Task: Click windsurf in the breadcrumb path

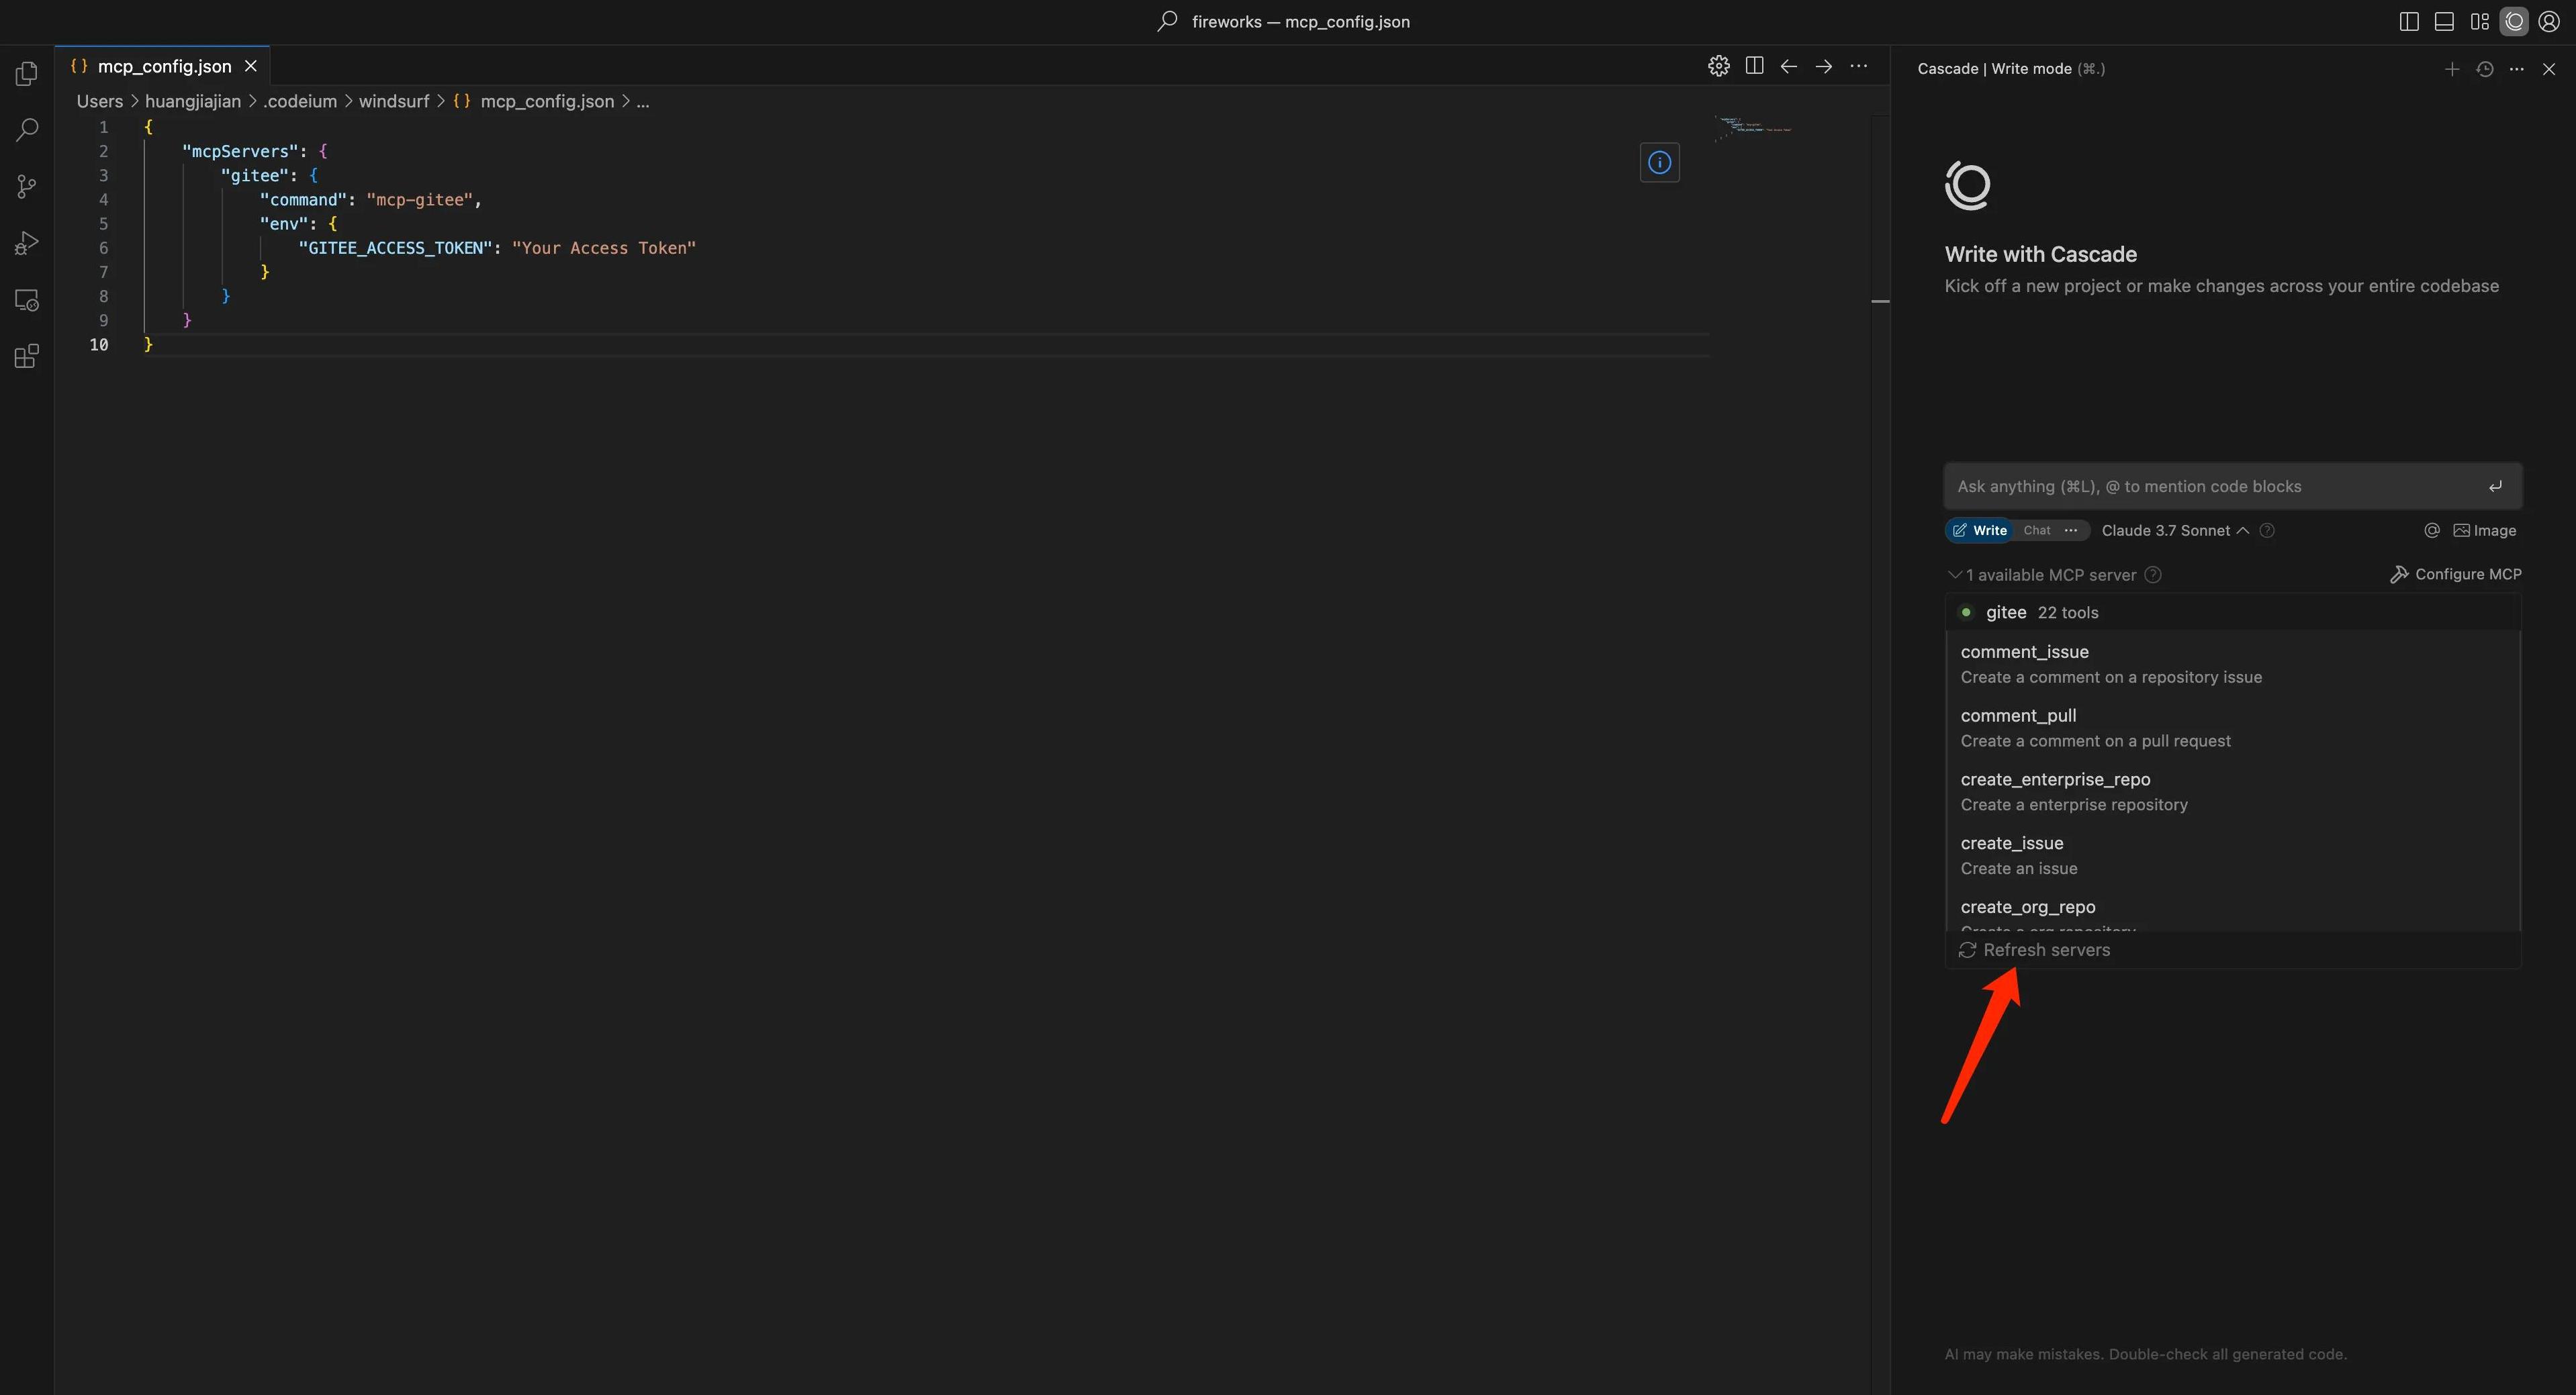Action: pos(393,101)
